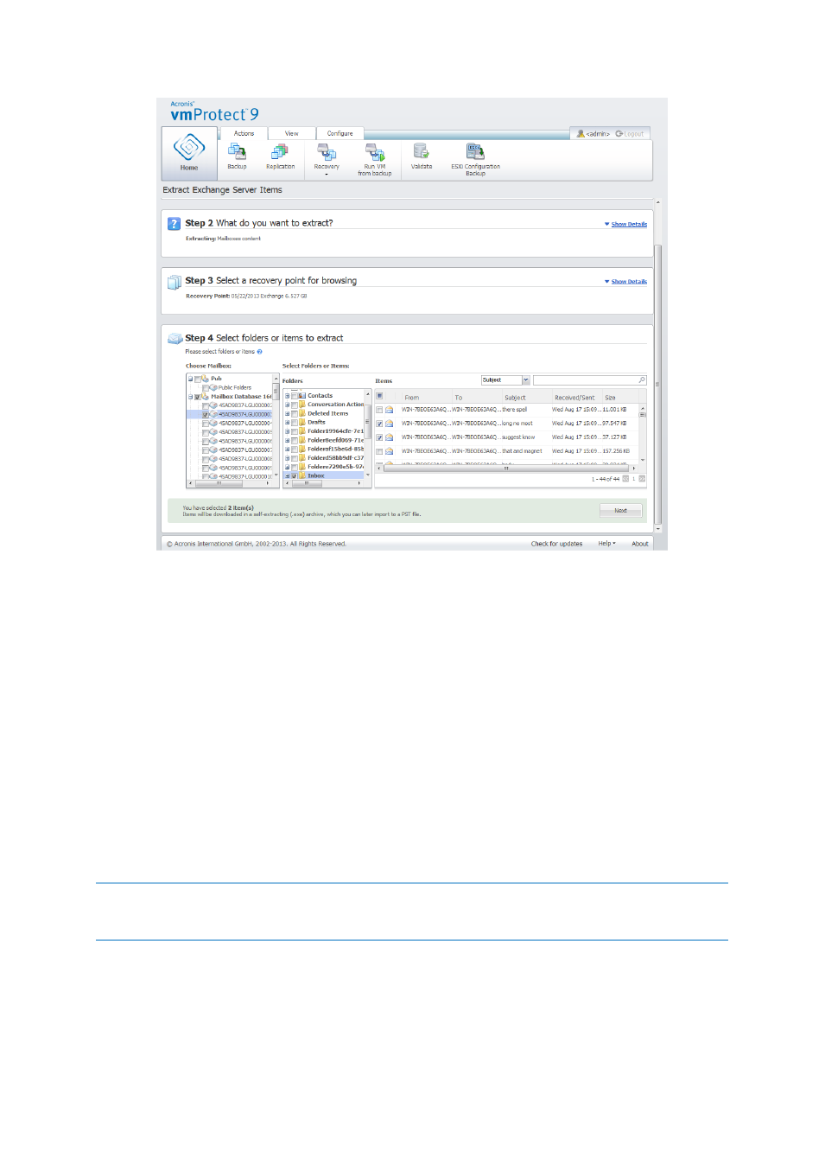Screen dimensions: 825x1167
Task: Check the Contacts folder checkbox
Action: (294, 396)
